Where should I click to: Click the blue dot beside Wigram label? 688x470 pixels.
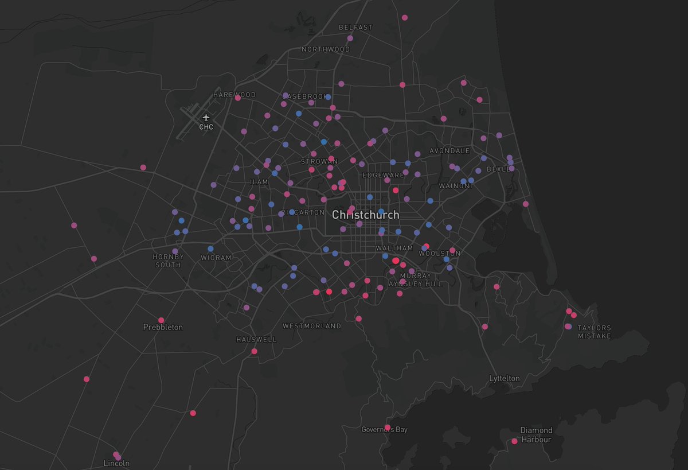(210, 249)
